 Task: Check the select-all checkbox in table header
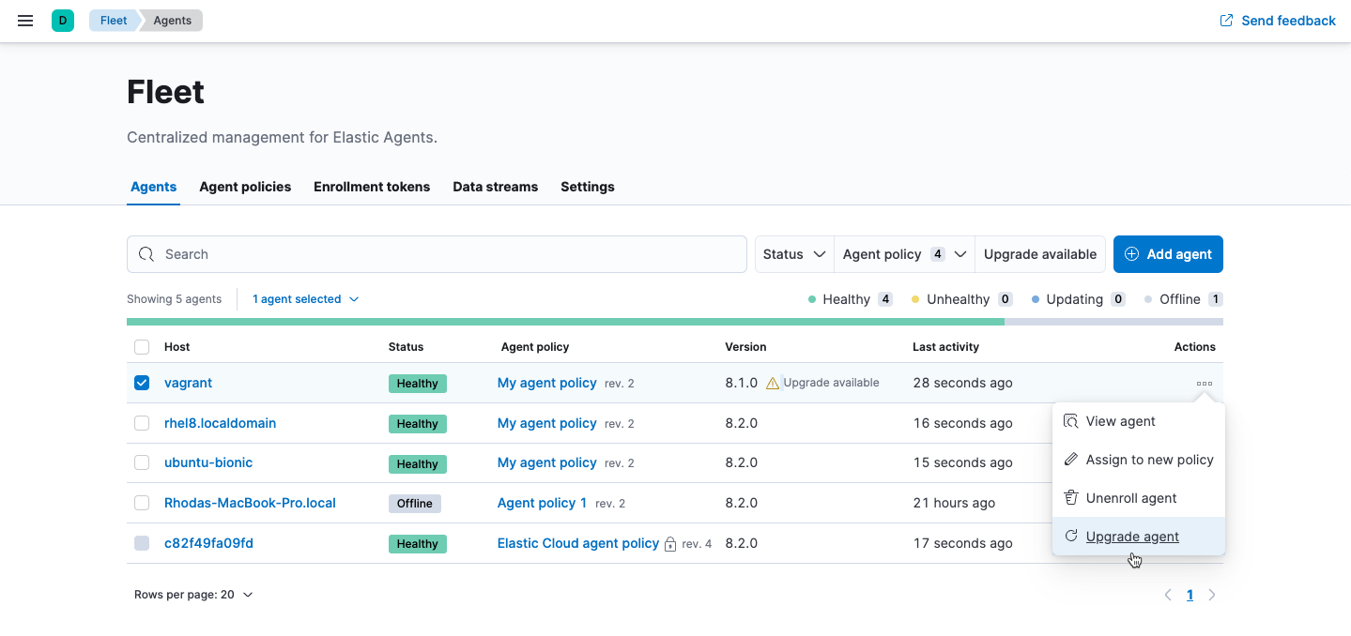pos(142,346)
